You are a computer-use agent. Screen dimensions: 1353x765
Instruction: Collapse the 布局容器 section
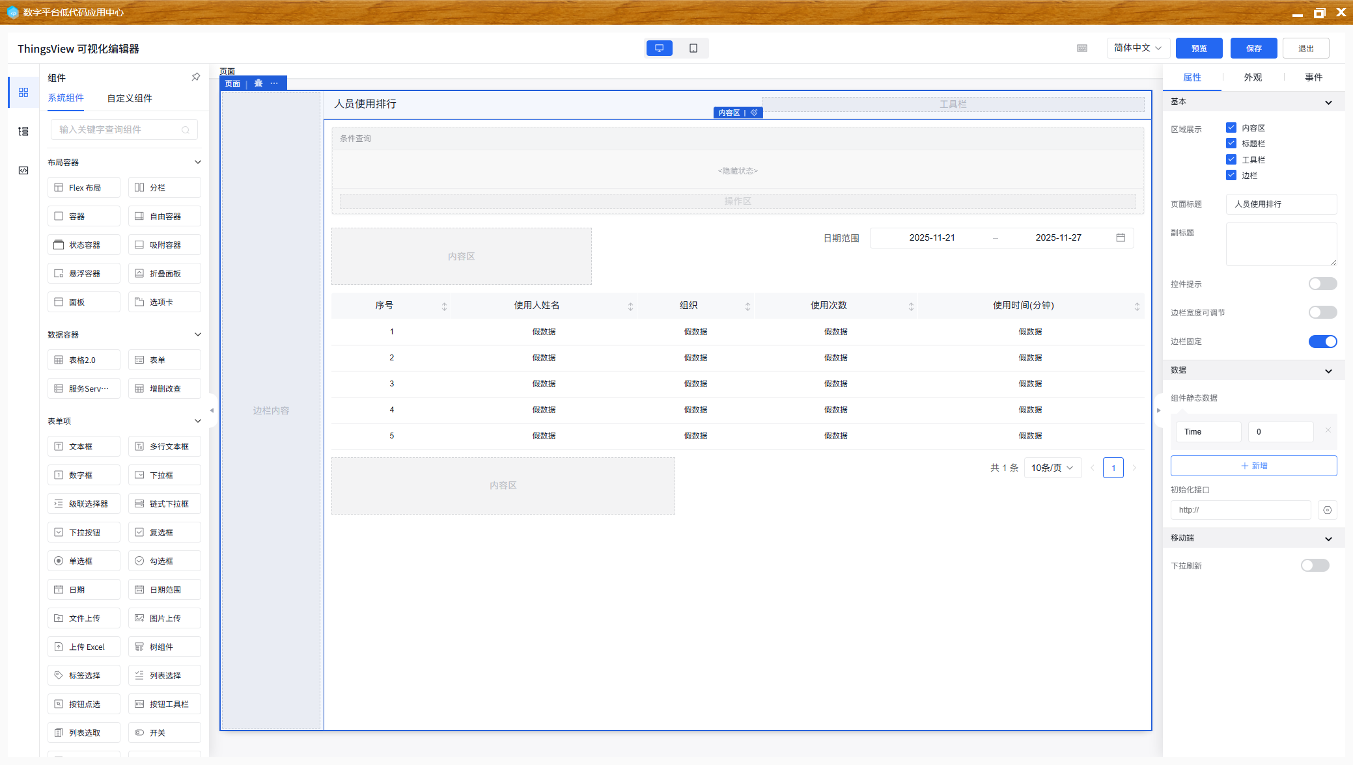click(x=198, y=162)
